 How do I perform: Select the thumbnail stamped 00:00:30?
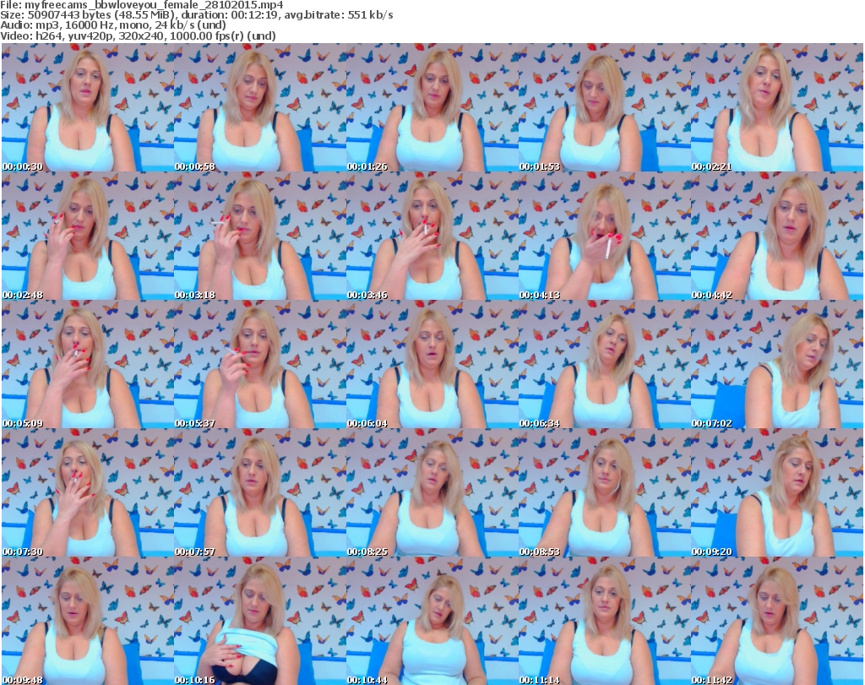(x=88, y=107)
